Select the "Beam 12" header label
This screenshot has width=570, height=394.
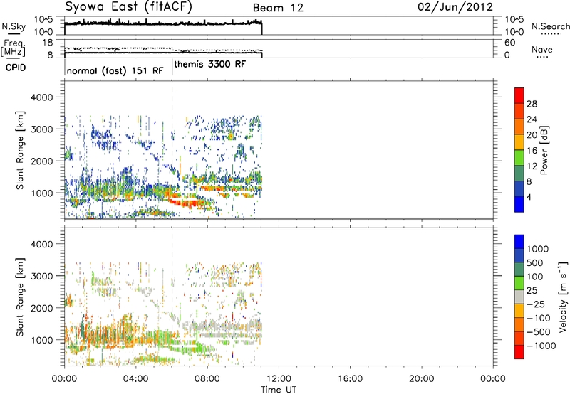click(278, 8)
